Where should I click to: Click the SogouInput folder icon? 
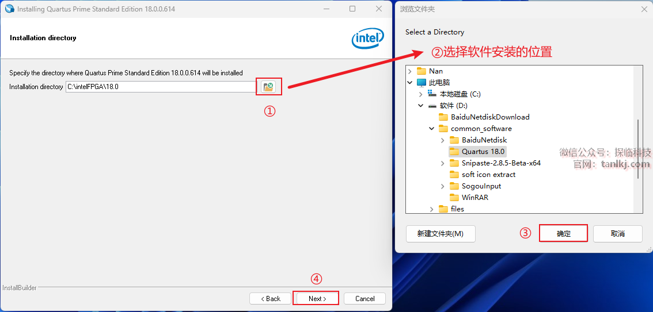(x=454, y=186)
